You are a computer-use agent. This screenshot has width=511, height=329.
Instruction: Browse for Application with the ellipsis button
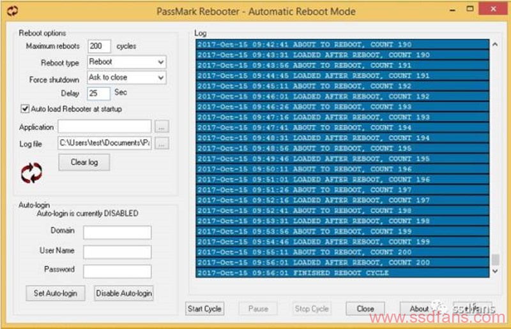click(162, 127)
